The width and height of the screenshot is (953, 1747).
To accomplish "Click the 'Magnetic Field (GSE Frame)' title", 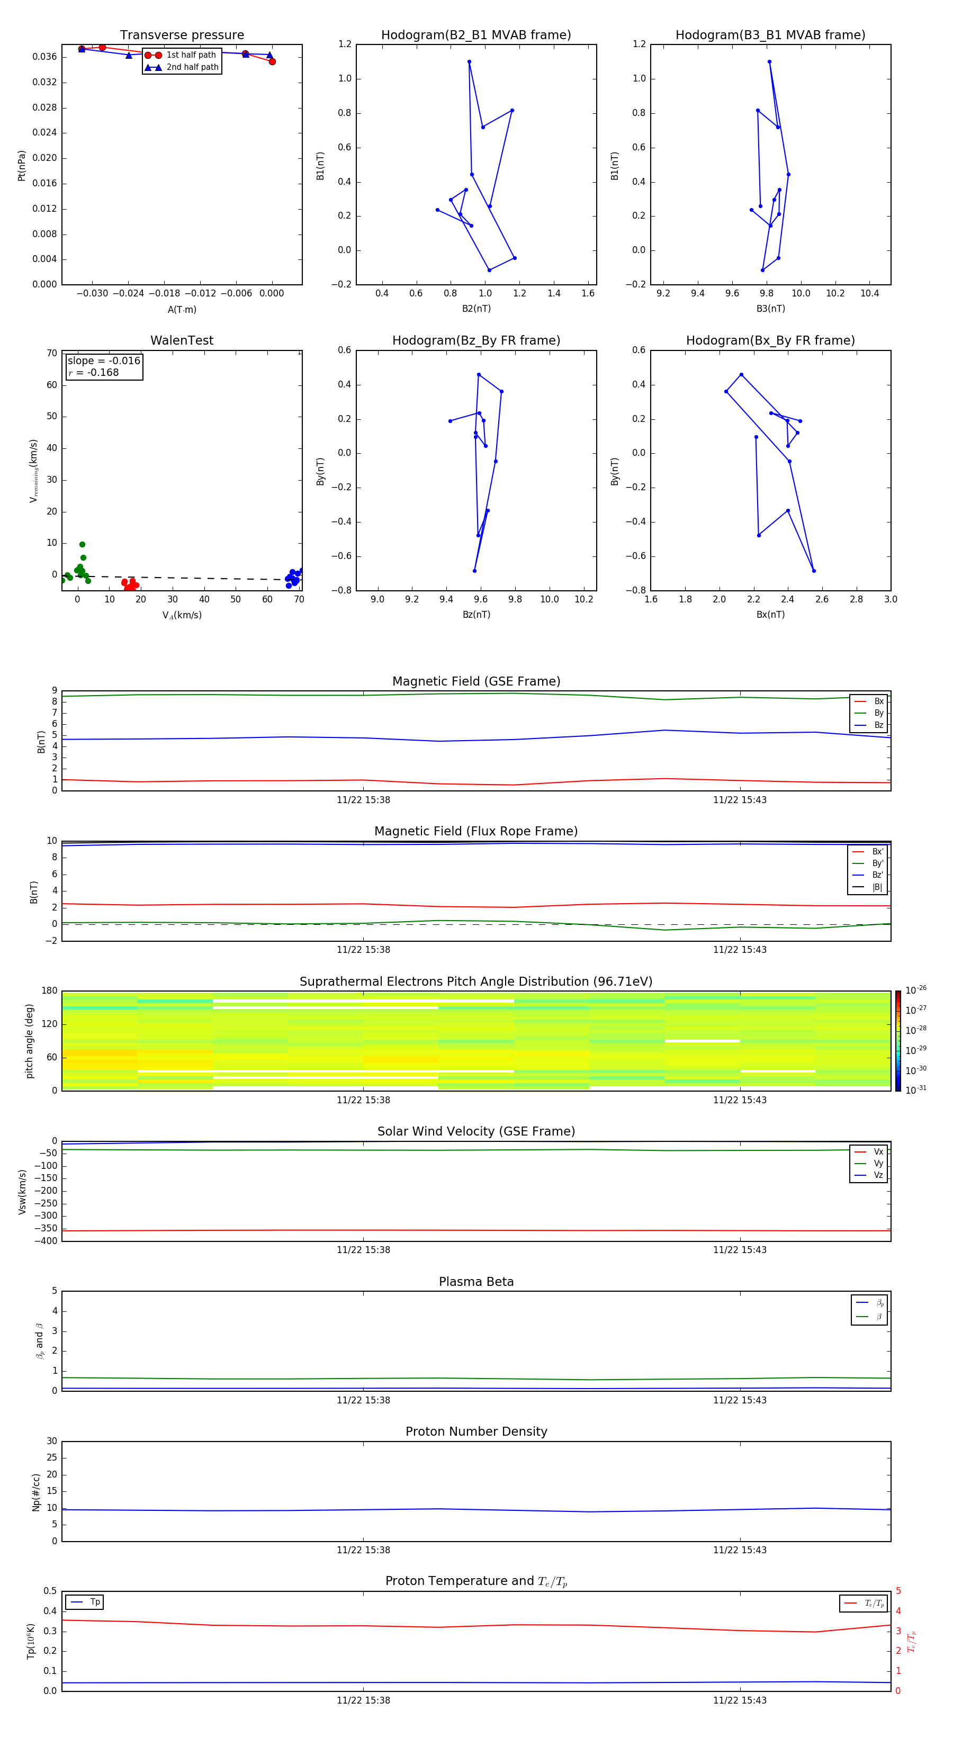I will (476, 681).
